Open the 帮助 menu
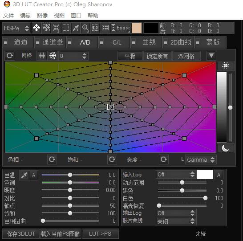The height and width of the screenshot is (241, 243). point(93,16)
